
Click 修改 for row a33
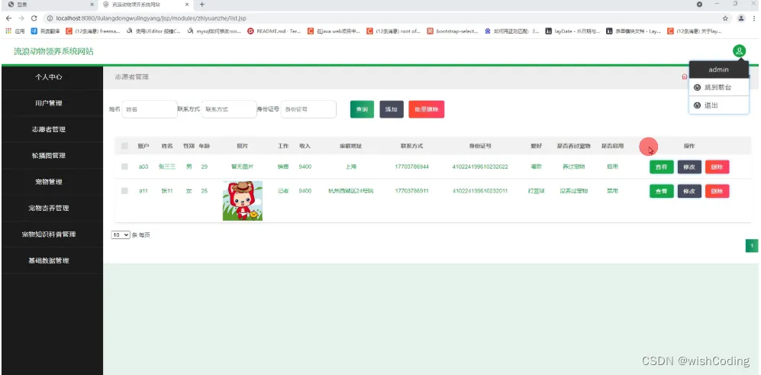689,166
